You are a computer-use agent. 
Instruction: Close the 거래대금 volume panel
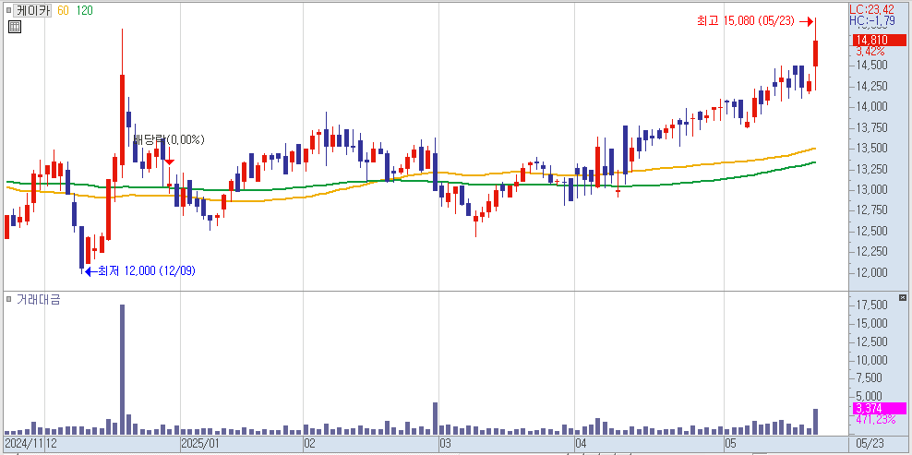point(902,300)
